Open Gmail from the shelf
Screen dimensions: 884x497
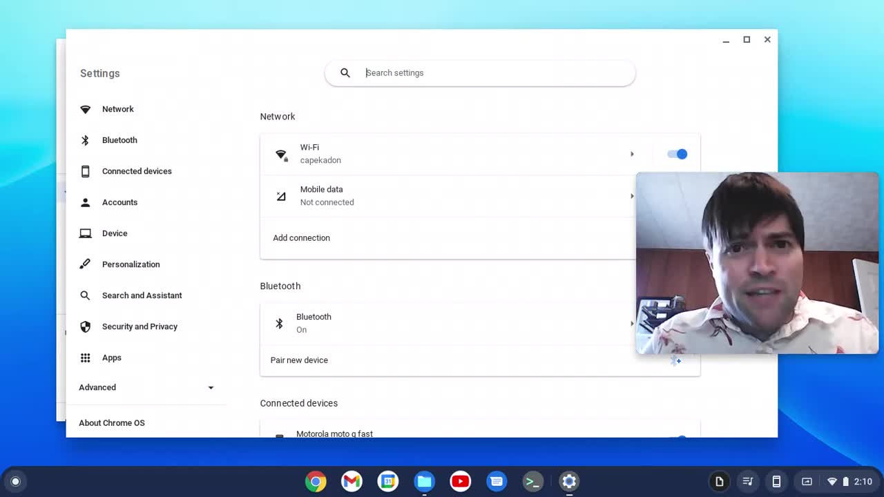(352, 481)
